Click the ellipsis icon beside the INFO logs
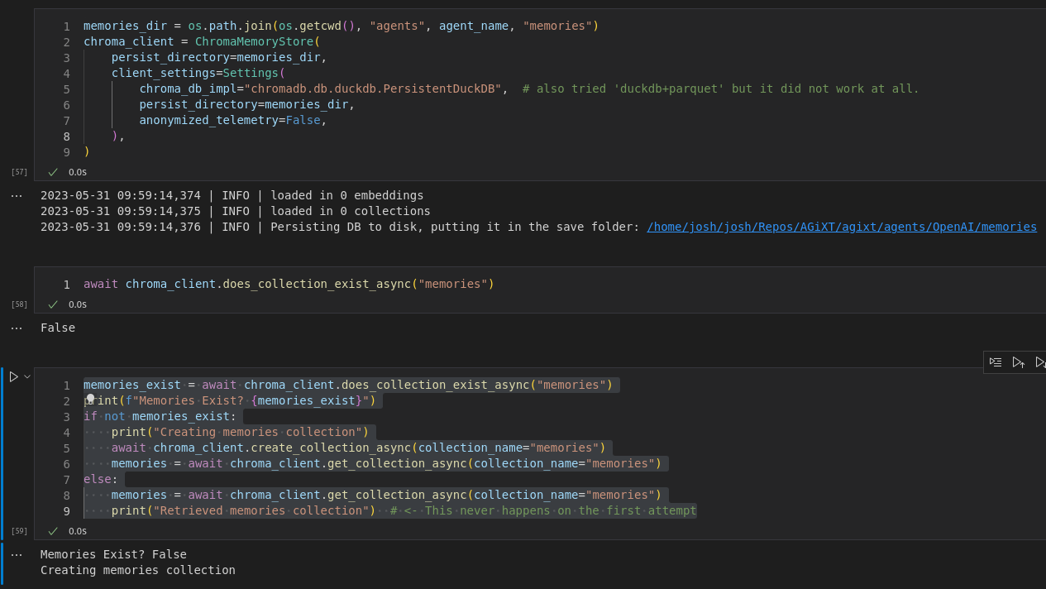 pos(17,195)
